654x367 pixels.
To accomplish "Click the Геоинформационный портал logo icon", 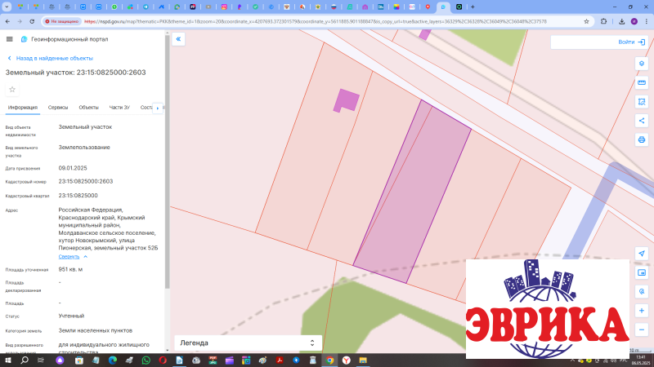I will pyautogui.click(x=24, y=39).
